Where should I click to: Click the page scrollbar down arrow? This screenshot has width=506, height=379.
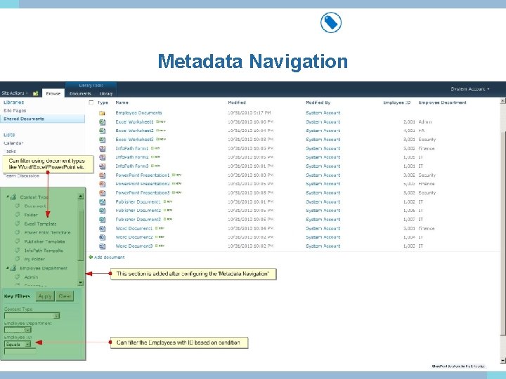(x=502, y=360)
